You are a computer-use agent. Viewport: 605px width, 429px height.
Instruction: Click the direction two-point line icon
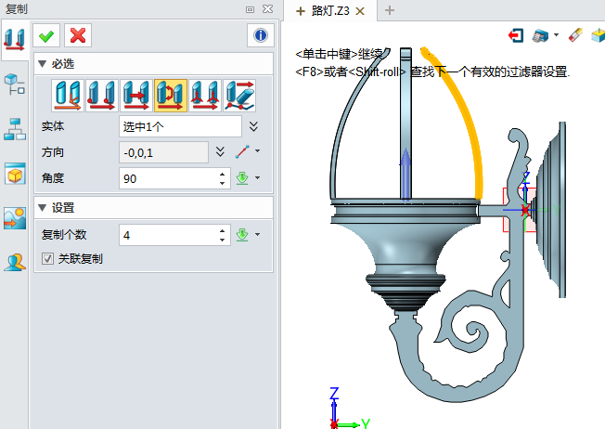242,151
